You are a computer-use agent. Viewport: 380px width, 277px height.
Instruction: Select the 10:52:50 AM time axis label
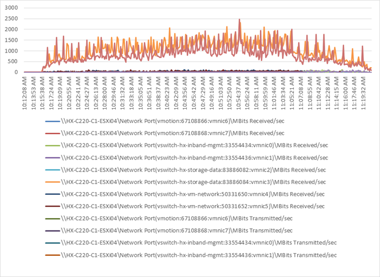pyautogui.click(x=230, y=93)
